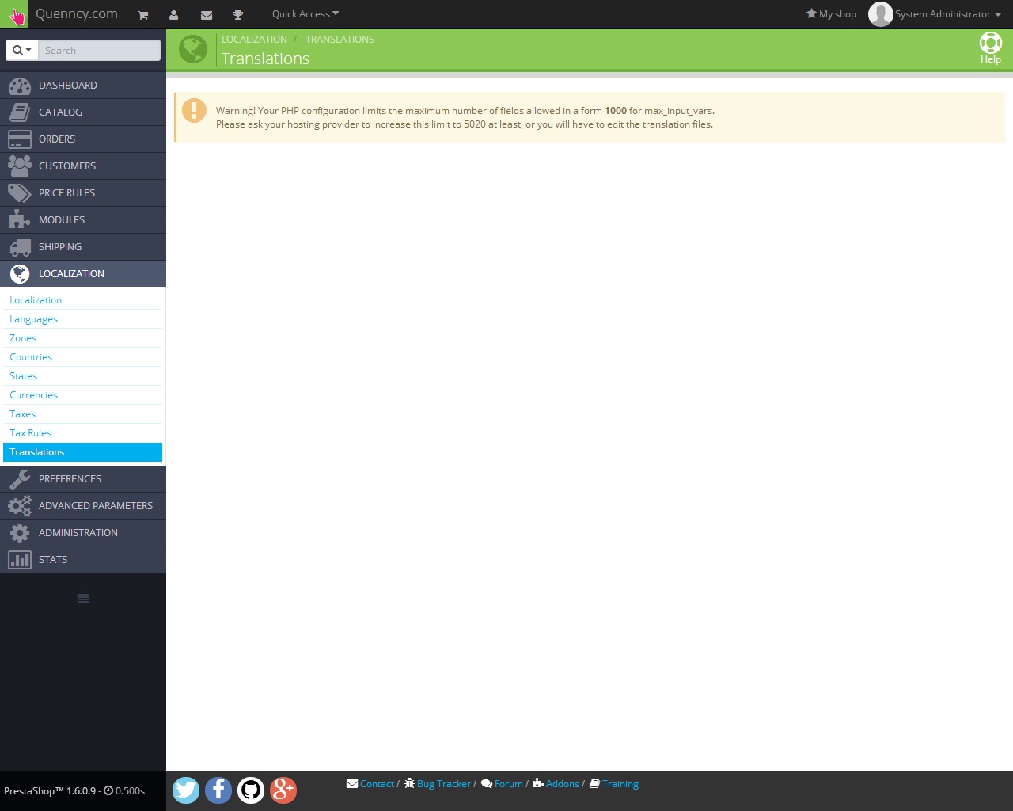Click the Localization globe icon in sidebar
The width and height of the screenshot is (1013, 811).
click(20, 274)
